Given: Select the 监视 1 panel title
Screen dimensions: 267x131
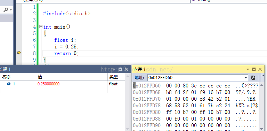Looking at the screenshot, I should tap(5, 69).
